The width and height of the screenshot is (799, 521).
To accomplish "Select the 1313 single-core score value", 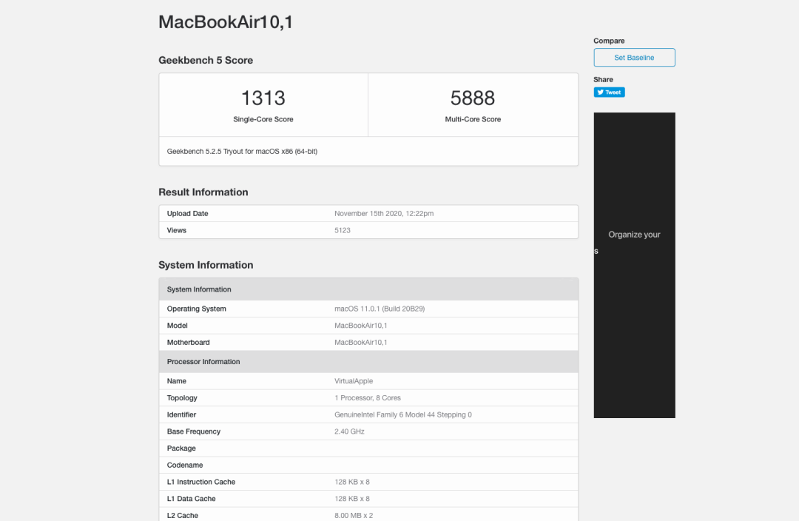I will click(x=263, y=98).
